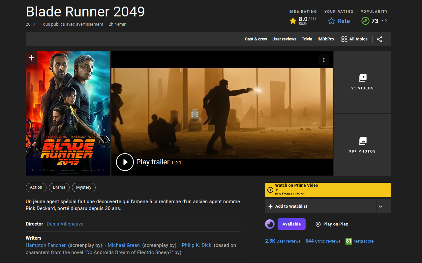Expand the watchlist dropdown chevron
422x263 pixels.
tap(381, 206)
